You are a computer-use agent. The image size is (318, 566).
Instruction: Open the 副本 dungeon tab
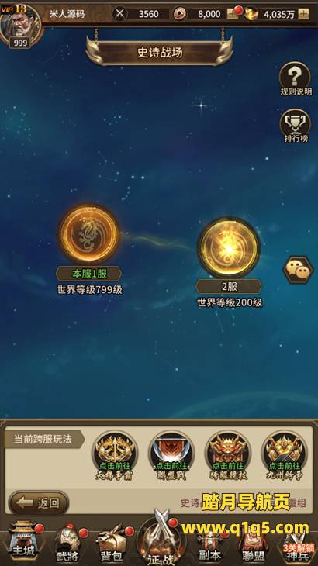pyautogui.click(x=210, y=547)
